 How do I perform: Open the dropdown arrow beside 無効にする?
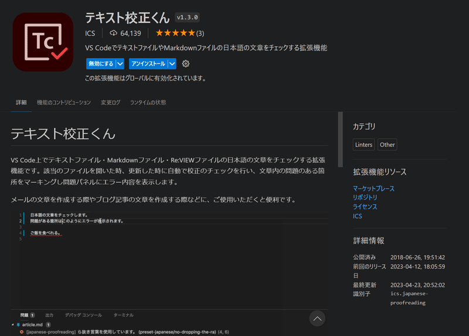120,64
